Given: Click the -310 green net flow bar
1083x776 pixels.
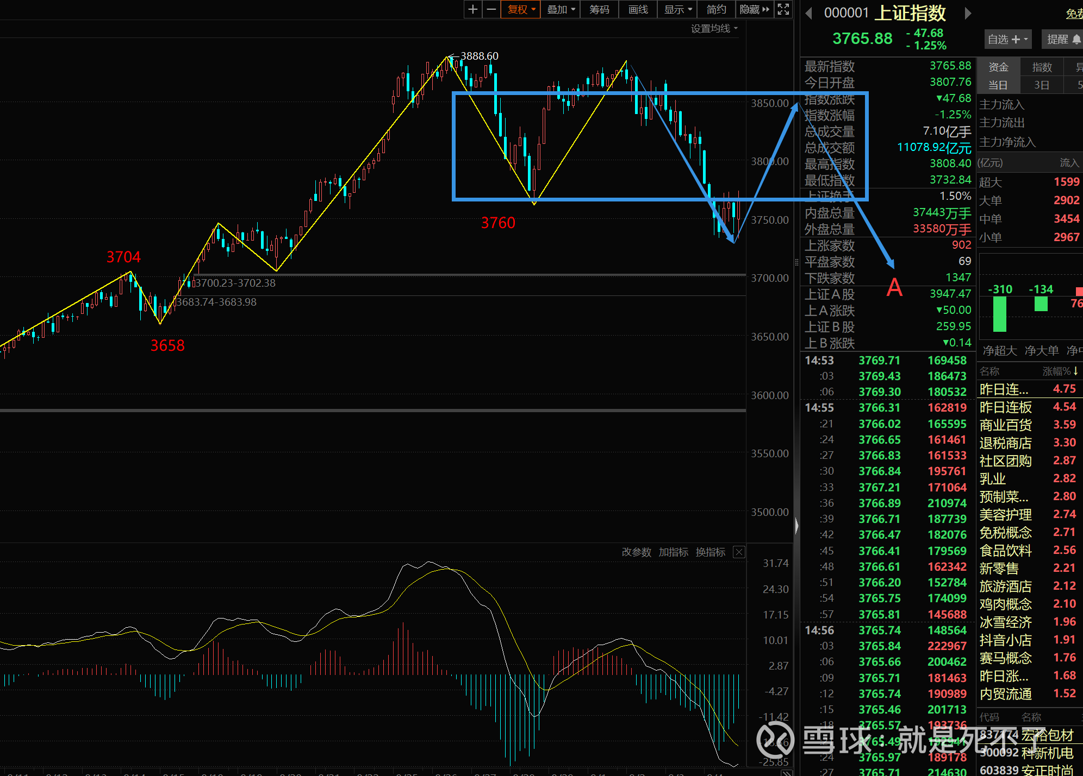Looking at the screenshot, I should pyautogui.click(x=999, y=314).
